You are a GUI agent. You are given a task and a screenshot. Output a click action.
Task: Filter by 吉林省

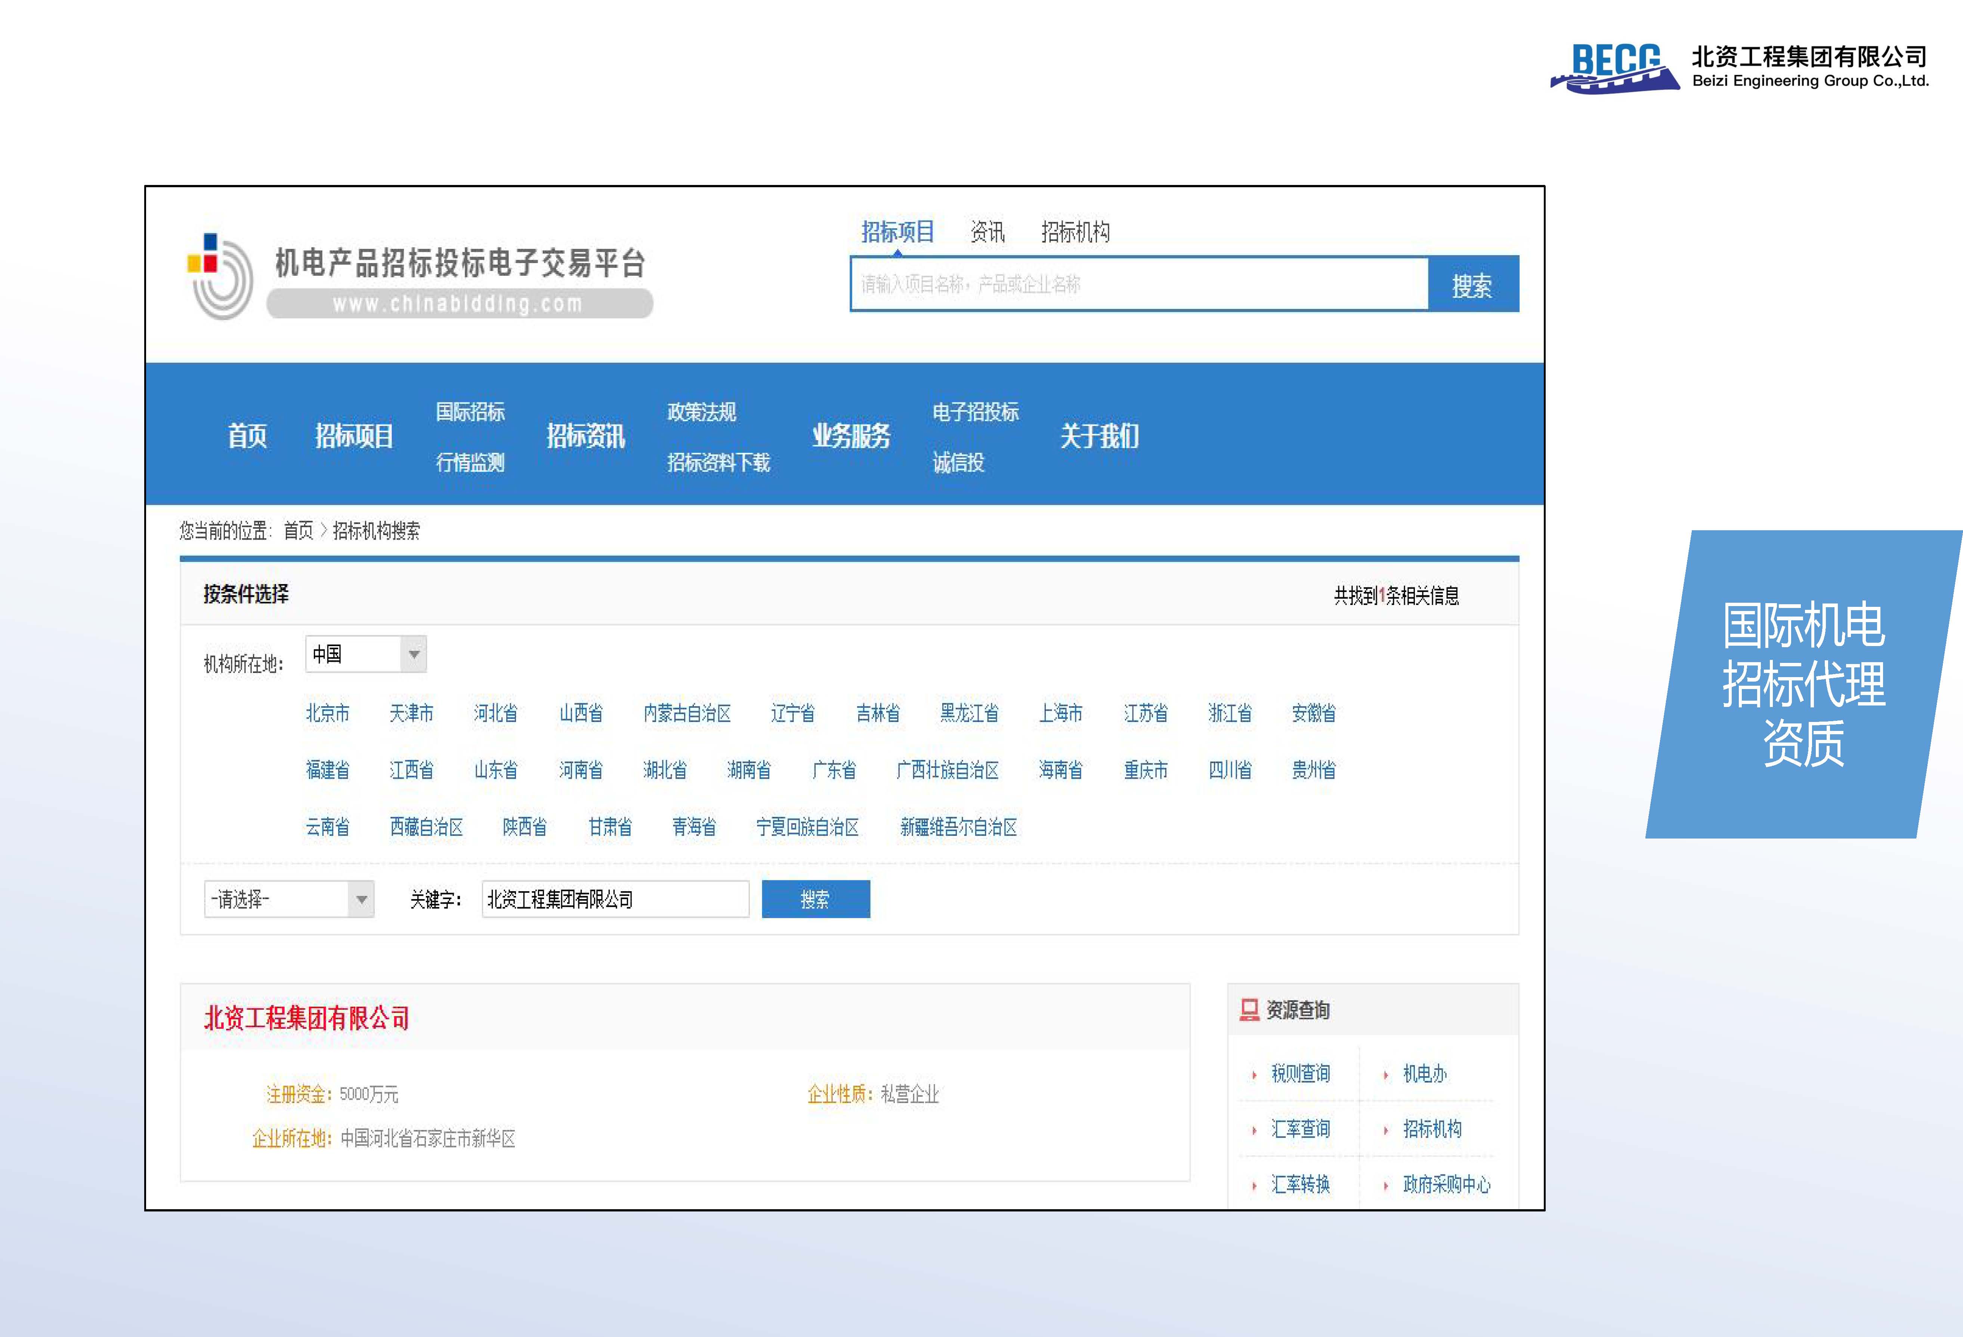[878, 713]
